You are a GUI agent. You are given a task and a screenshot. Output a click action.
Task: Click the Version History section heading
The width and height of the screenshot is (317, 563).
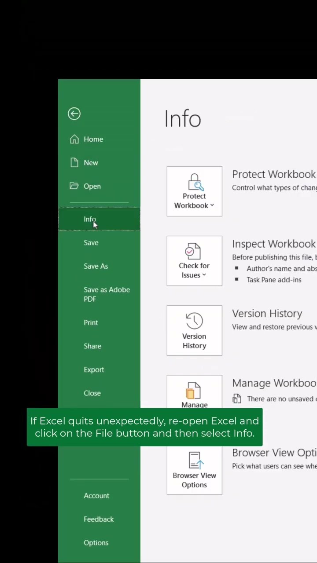[267, 314]
